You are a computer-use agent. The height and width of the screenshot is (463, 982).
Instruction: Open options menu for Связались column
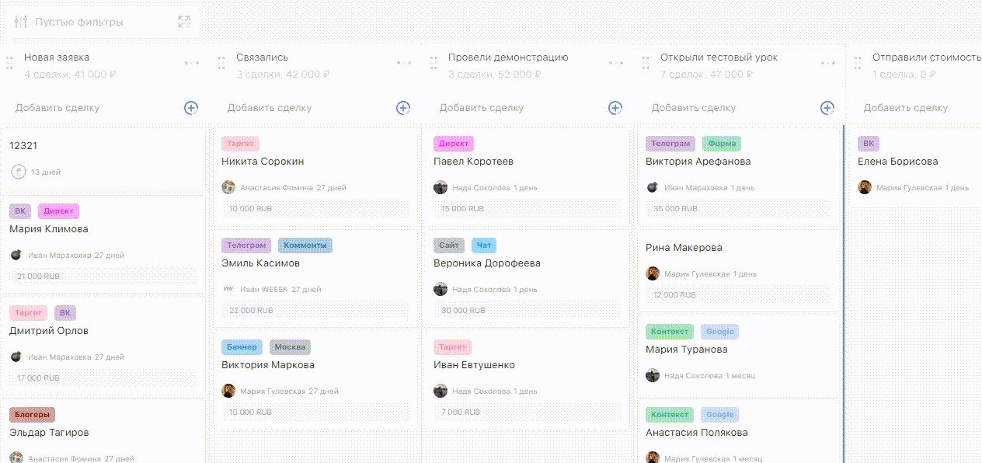[x=404, y=63]
